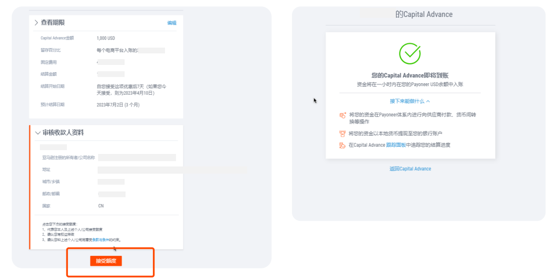Select the 1,000 USD amount value

[x=106, y=38]
